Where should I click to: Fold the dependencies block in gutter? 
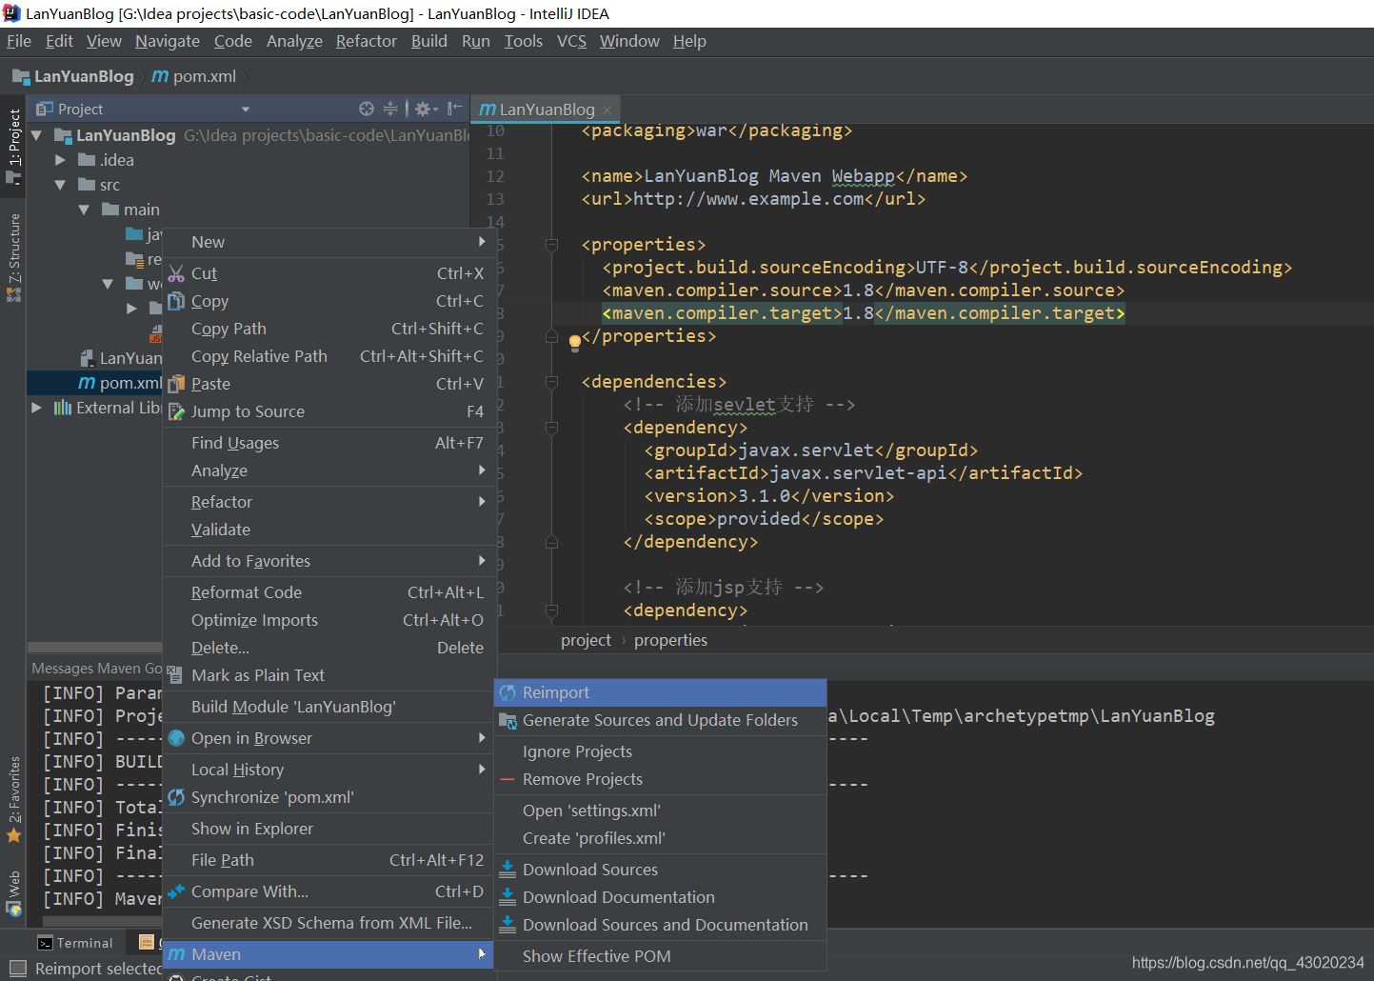551,382
